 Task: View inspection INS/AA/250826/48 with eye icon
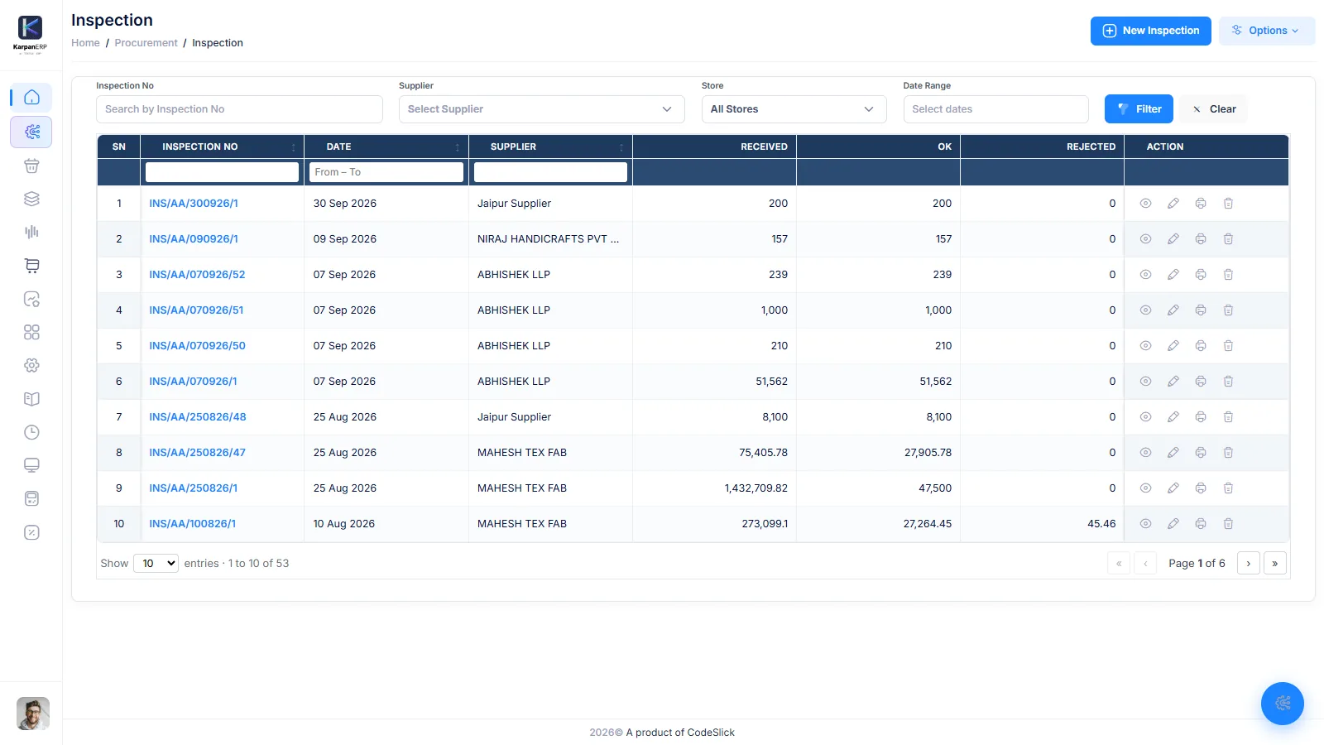1145,417
